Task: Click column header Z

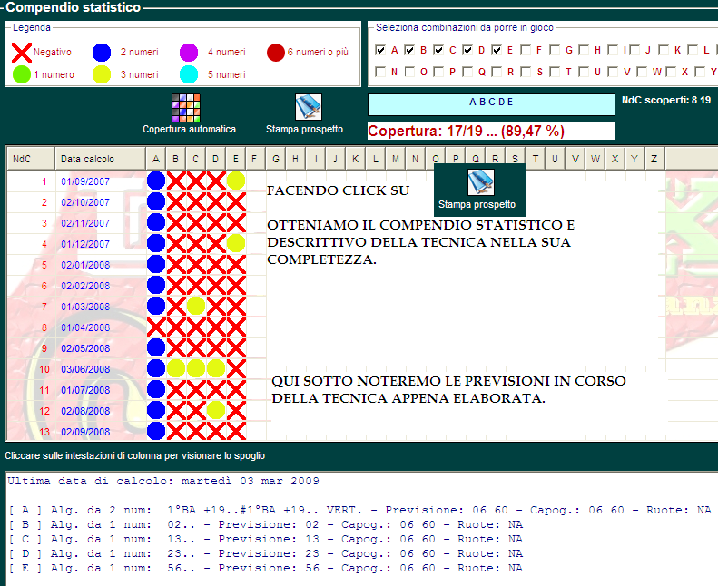Action: click(x=654, y=159)
